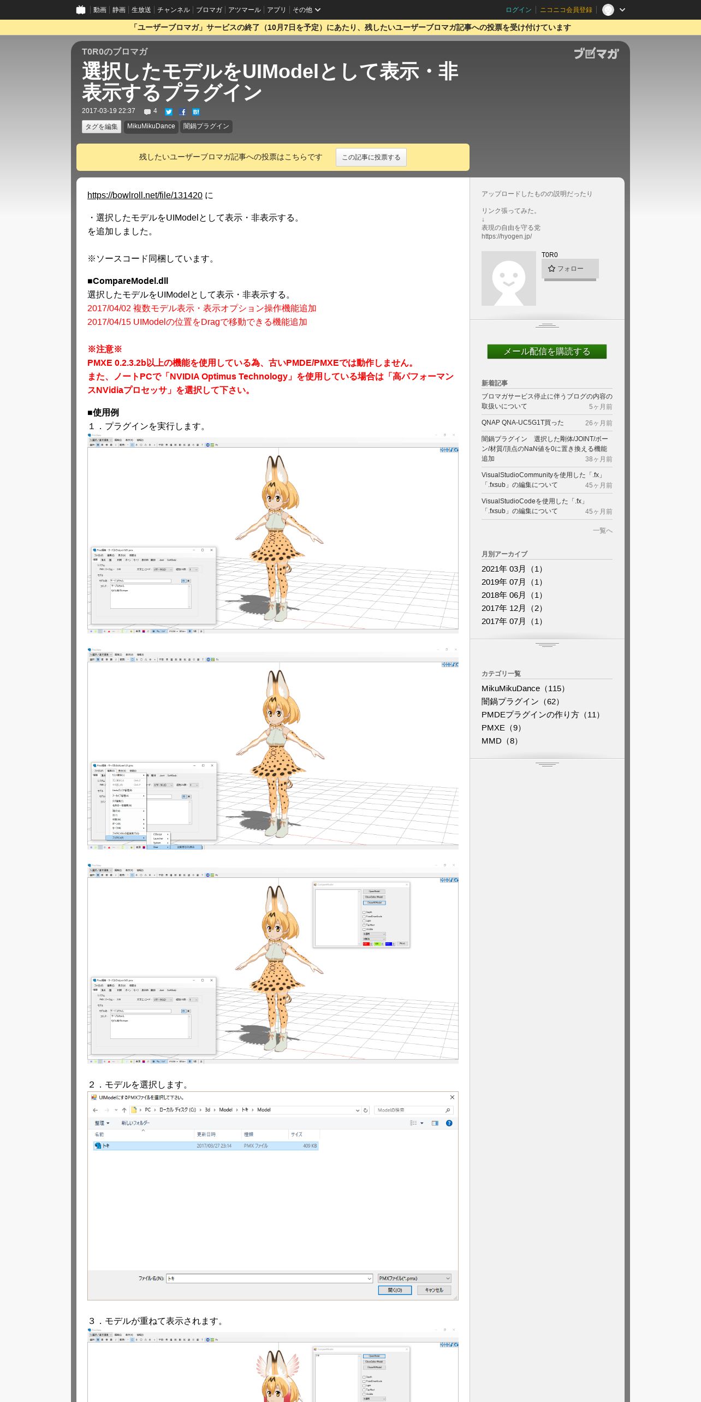Screen dimensions: 701x1402
Task: Open ブロマガサービス停止に伴う article link
Action: point(547,401)
